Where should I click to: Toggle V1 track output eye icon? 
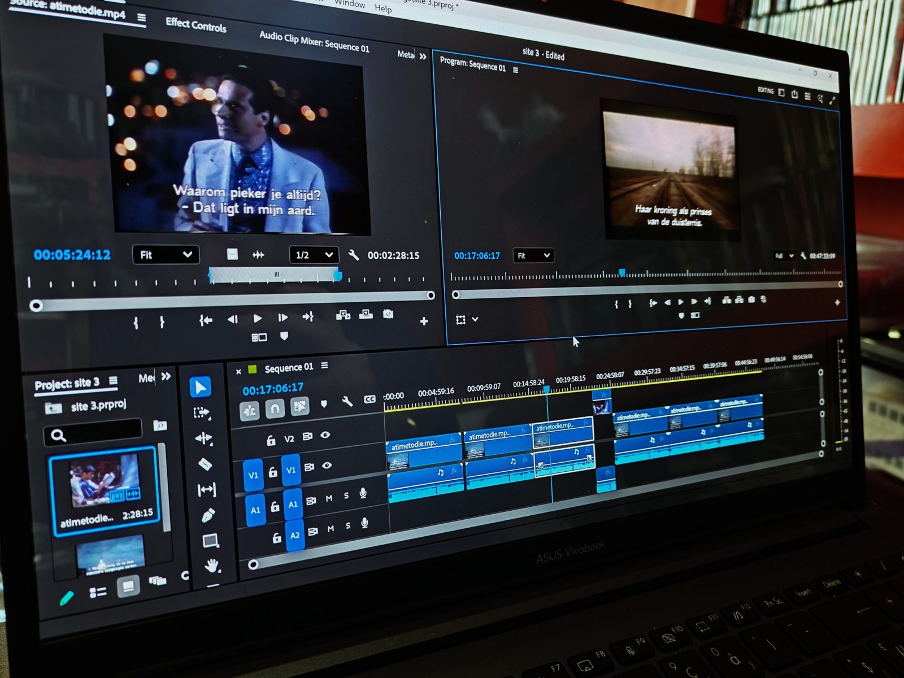[x=327, y=466]
